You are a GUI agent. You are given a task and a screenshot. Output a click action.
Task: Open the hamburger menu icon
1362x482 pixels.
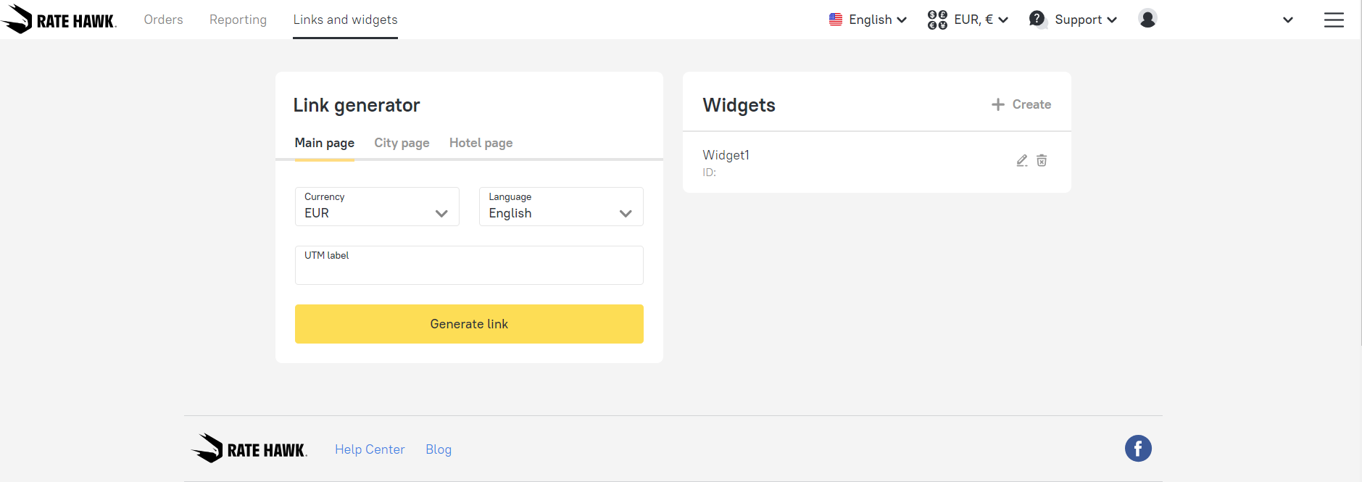click(x=1333, y=20)
